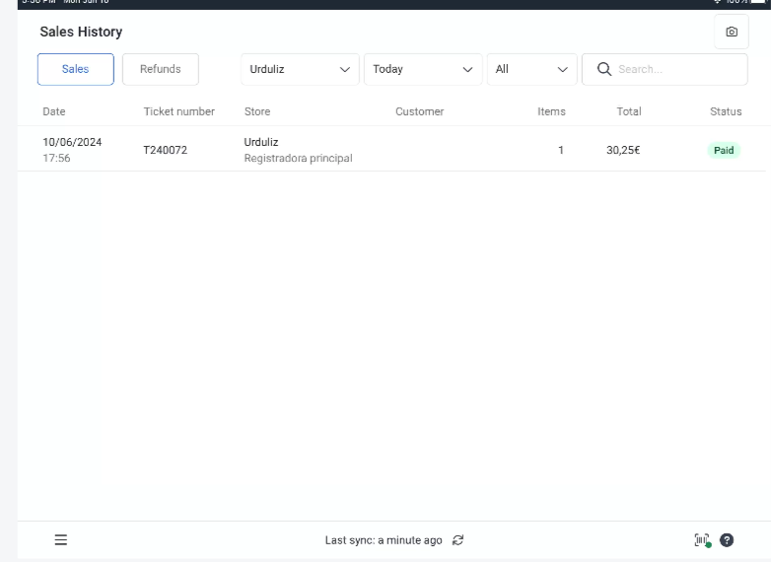Click the Sales History title
This screenshot has height=562, width=771.
click(x=81, y=32)
